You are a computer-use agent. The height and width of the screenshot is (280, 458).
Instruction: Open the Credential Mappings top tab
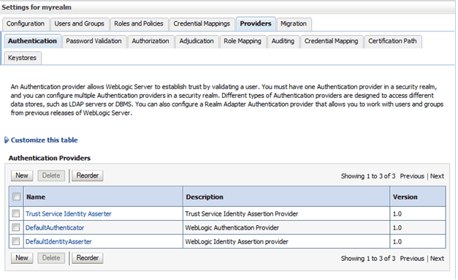point(202,23)
